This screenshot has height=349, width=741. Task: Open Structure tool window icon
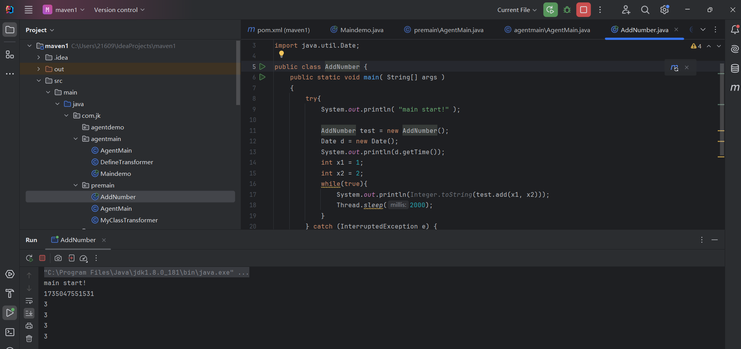point(10,55)
